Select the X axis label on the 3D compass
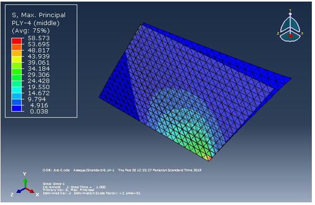Viewport: 315px width, 205px height. click(x=302, y=33)
